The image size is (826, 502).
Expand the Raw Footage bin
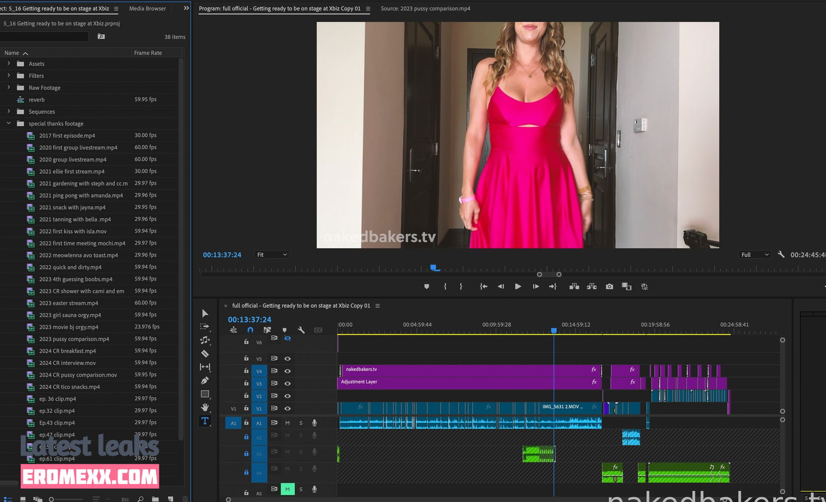pyautogui.click(x=8, y=87)
